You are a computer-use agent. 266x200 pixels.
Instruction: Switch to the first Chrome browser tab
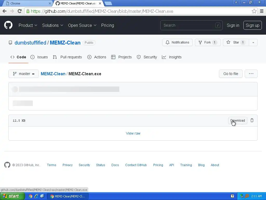pos(28,3)
